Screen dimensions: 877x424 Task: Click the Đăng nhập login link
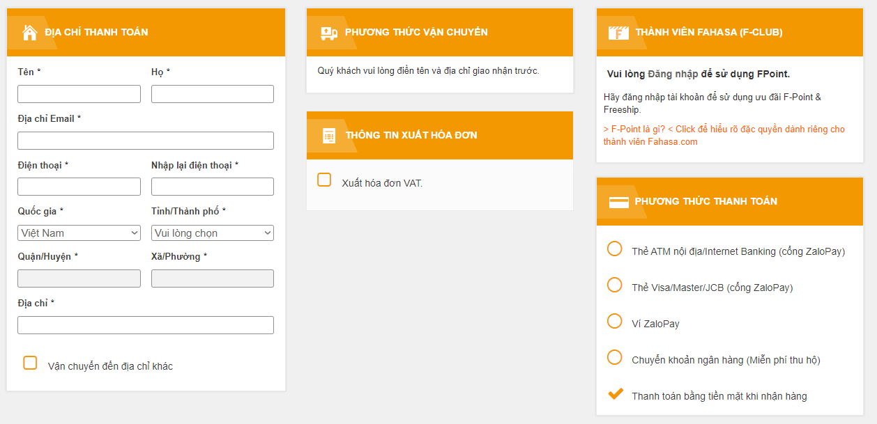click(x=672, y=74)
